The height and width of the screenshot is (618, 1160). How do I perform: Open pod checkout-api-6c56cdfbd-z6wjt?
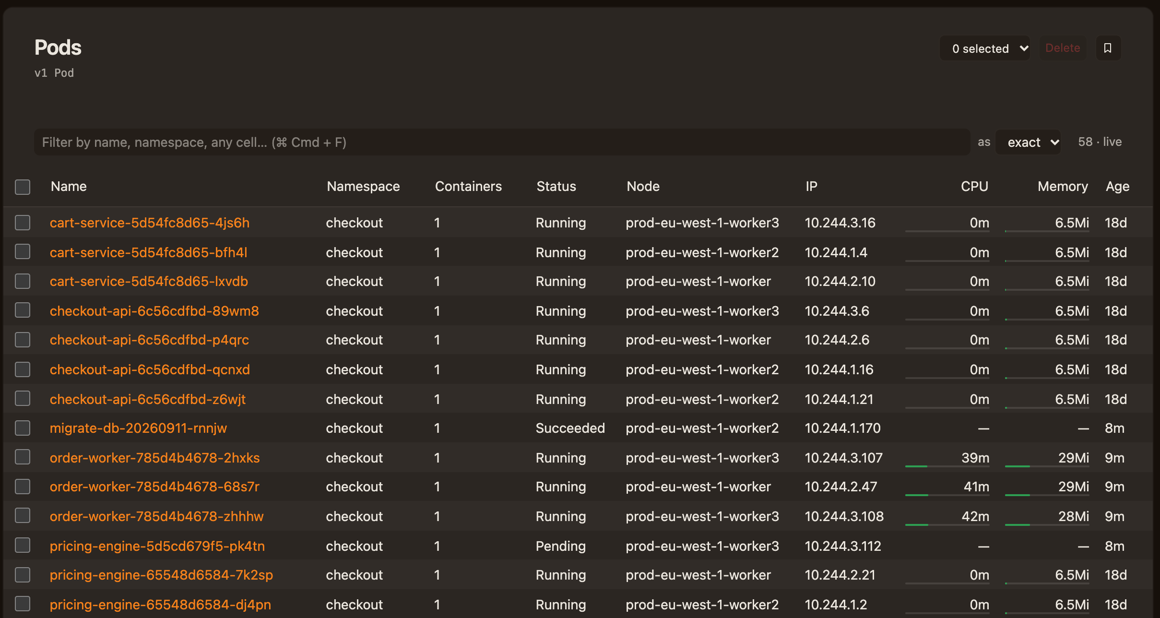tap(148, 399)
